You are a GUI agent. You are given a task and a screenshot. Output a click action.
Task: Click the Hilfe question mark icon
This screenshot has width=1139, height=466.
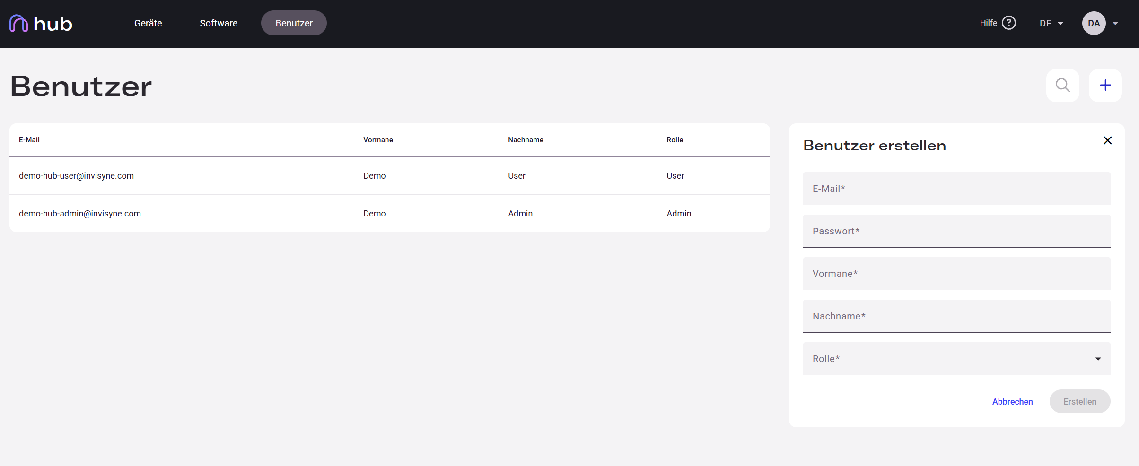1009,23
